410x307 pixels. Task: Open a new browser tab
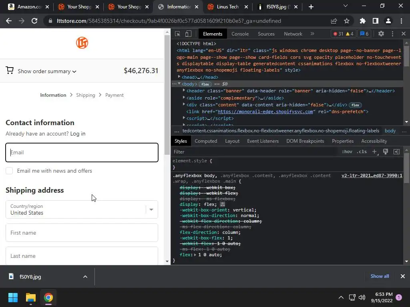[311, 7]
